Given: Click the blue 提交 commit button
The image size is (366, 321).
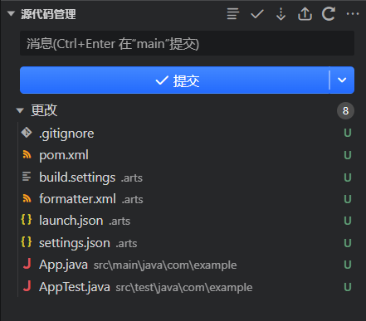Looking at the screenshot, I should 174,80.
